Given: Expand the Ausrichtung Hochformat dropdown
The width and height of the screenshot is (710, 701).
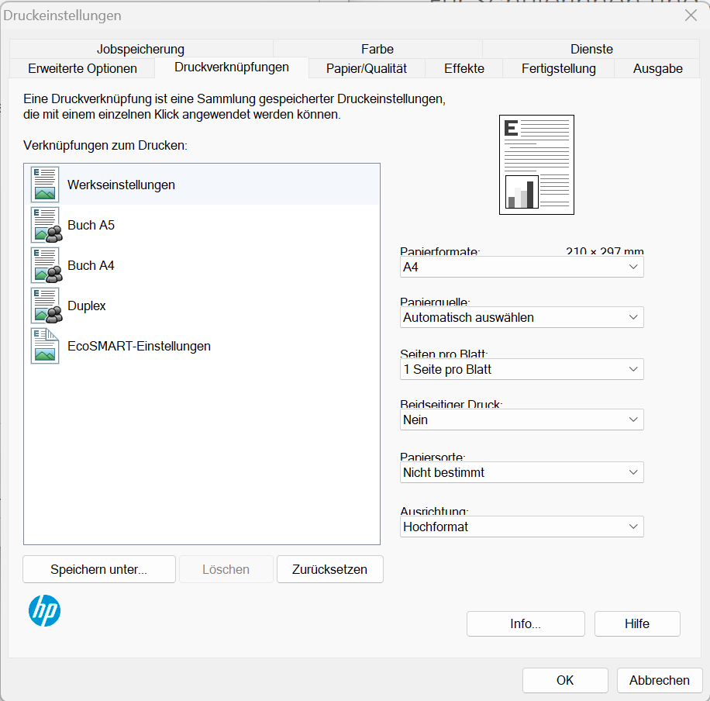Looking at the screenshot, I should click(522, 527).
